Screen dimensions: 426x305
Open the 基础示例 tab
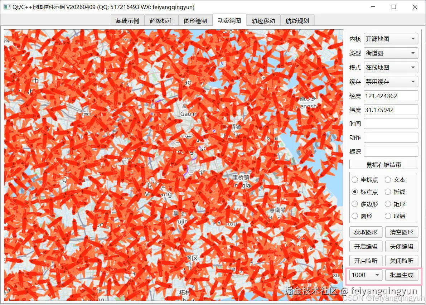(127, 21)
